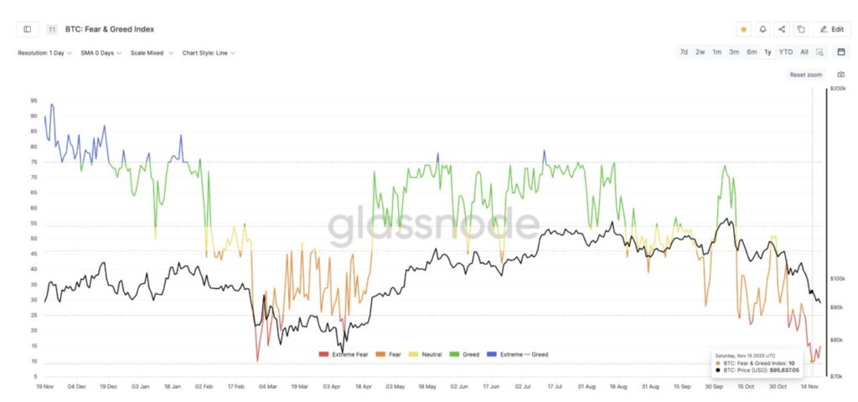858x402 pixels.
Task: Toggle the Neutral legend series
Action: click(427, 354)
